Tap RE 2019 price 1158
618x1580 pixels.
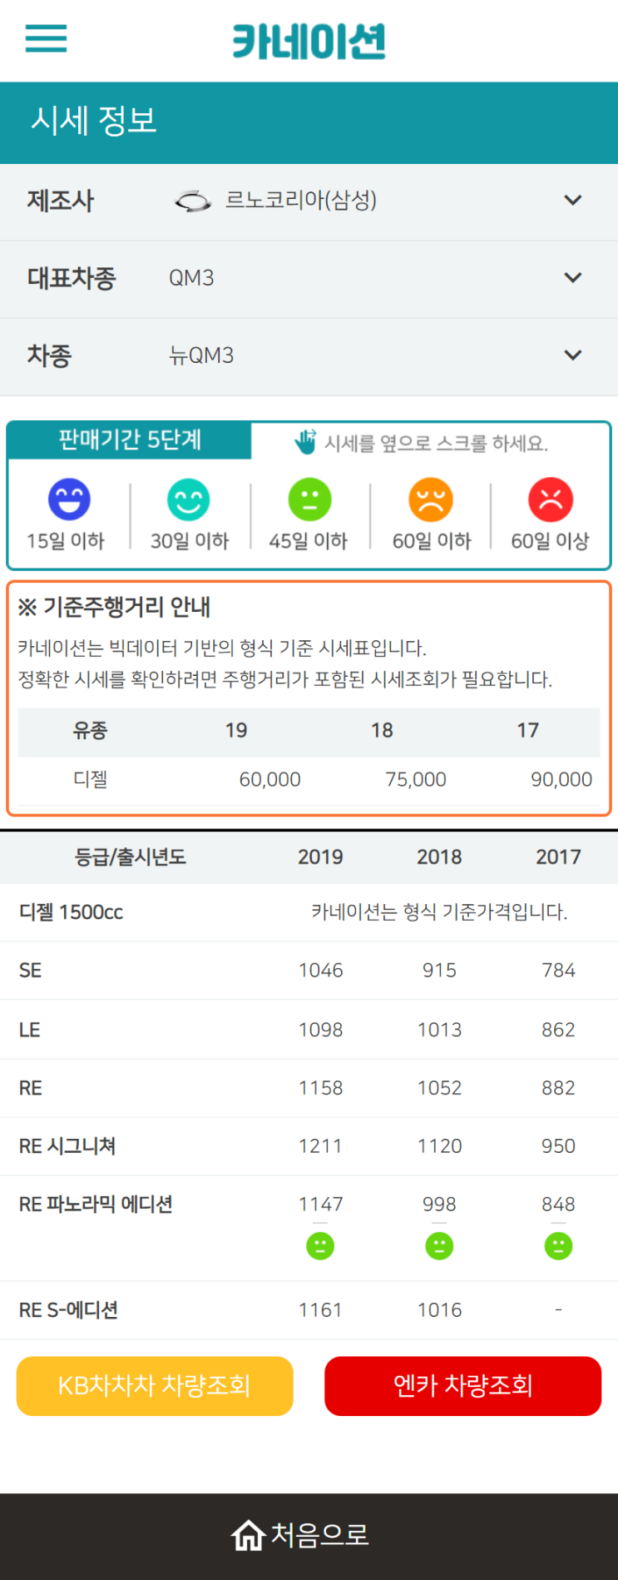click(x=320, y=1088)
